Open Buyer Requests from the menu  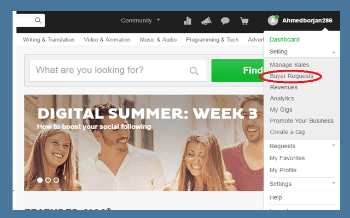(x=291, y=76)
